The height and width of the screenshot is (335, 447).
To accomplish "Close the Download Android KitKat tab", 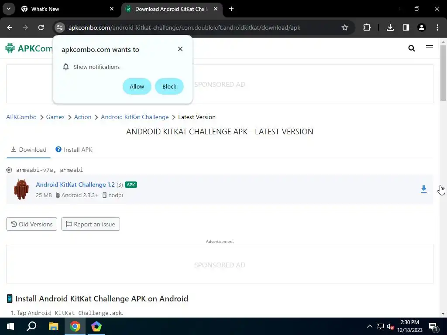I will (216, 9).
